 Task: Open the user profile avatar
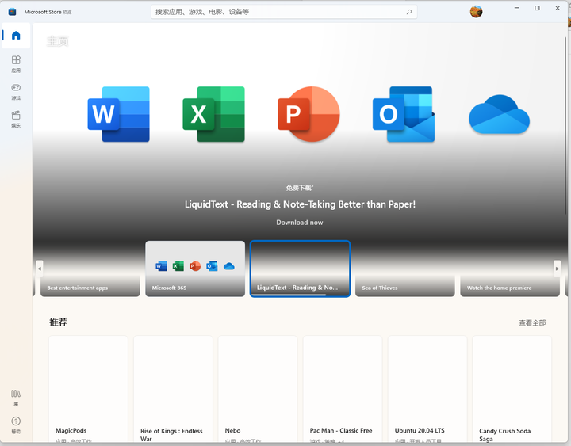click(476, 12)
